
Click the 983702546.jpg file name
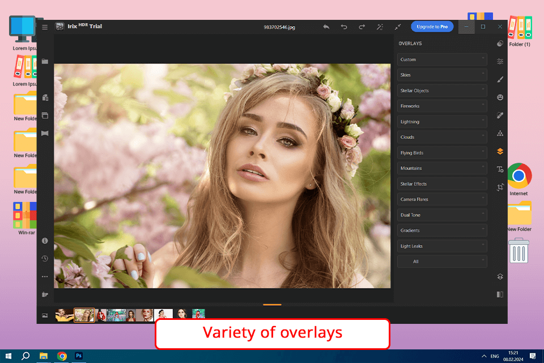279,27
